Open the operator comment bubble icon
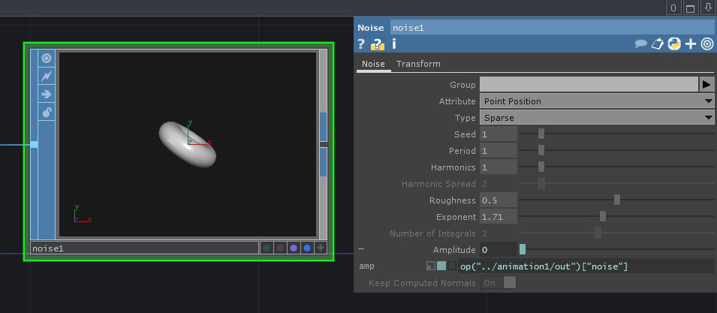 (640, 44)
